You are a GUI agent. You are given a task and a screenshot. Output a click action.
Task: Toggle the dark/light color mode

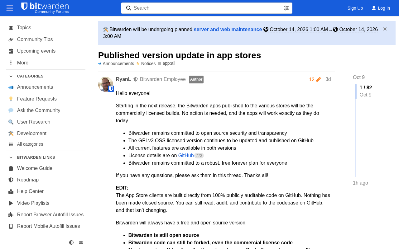point(71,242)
